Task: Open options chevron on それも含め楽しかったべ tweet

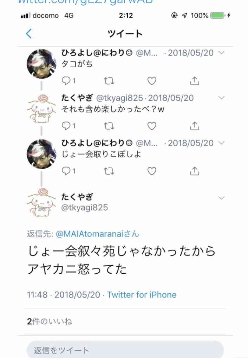Action: click(221, 98)
